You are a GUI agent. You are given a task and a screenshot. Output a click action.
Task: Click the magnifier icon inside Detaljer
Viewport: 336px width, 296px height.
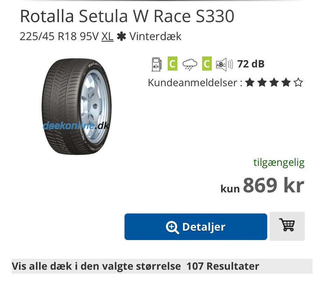(172, 227)
